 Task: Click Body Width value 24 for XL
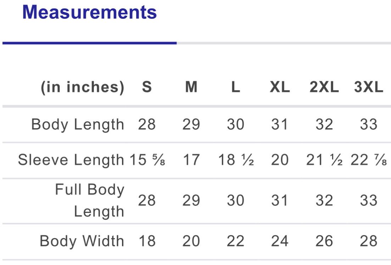tap(280, 241)
